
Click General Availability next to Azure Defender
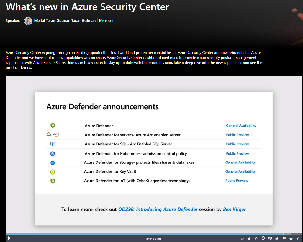[x=241, y=126]
